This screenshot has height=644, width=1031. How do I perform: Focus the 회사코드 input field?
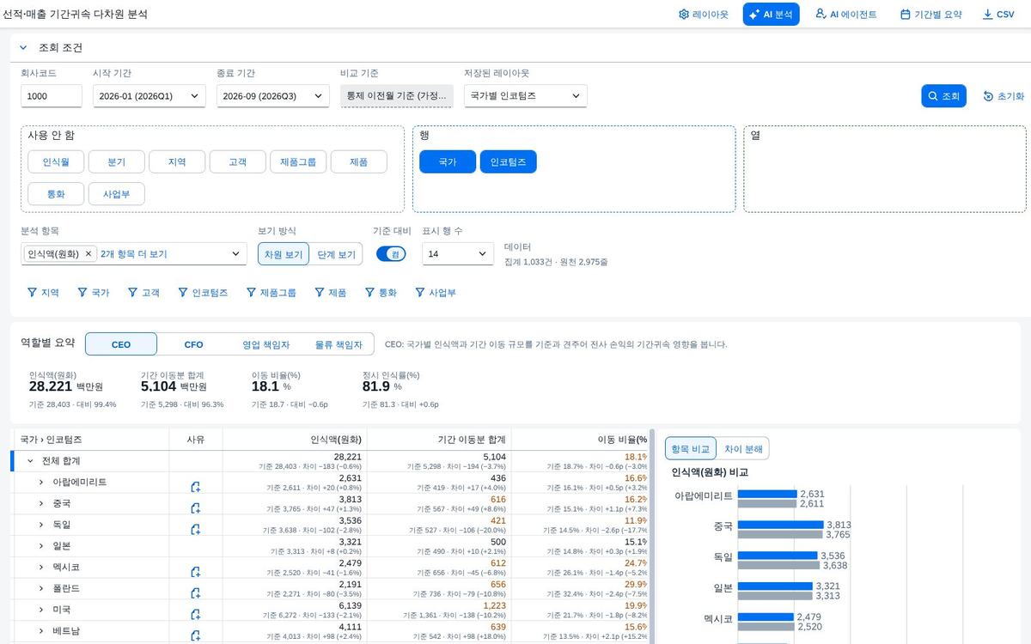tap(52, 96)
